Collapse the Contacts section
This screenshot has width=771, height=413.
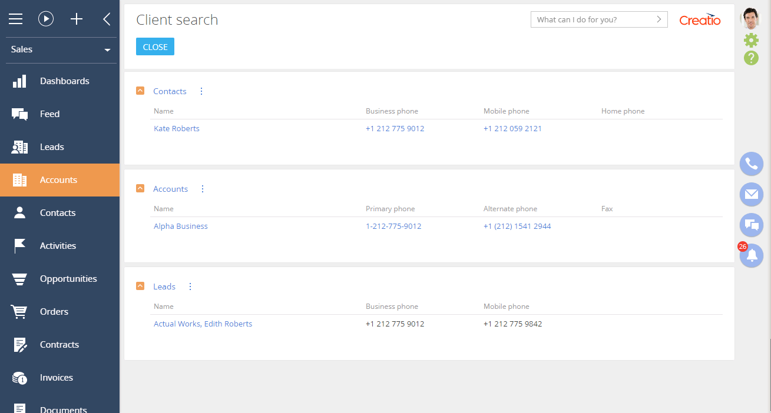point(140,91)
